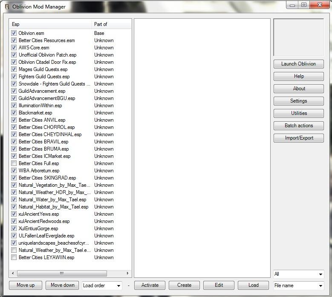Viewport: 332px width, 297px height.
Task: Click the Oblivion Mod Manager title bar icon
Action: coord(7,7)
